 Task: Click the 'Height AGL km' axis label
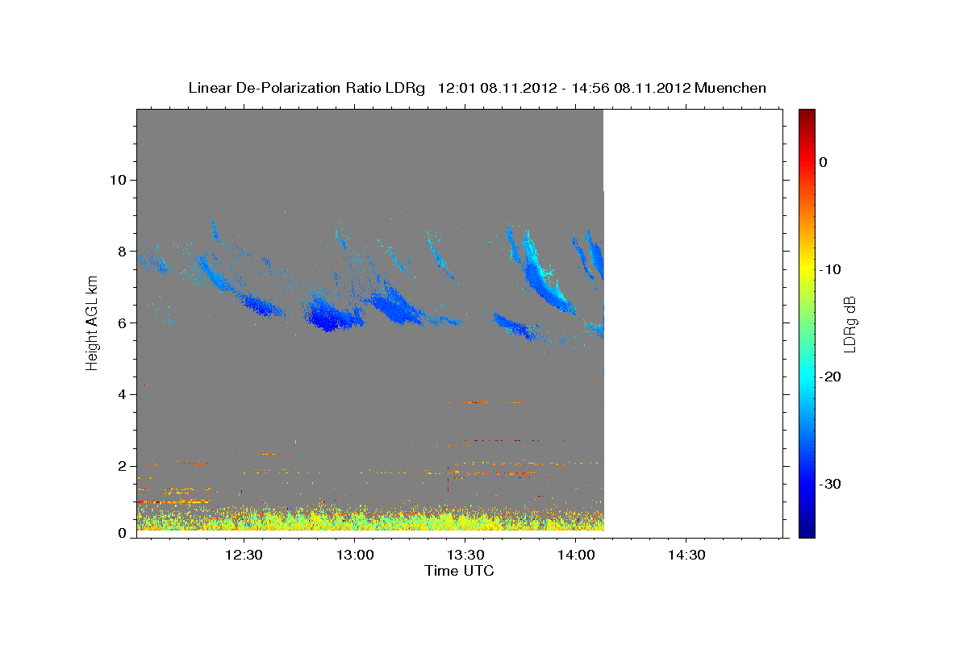[93, 322]
